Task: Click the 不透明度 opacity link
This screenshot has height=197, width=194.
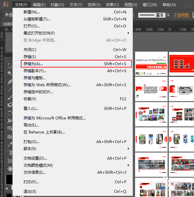Action: pyautogui.click(x=182, y=15)
